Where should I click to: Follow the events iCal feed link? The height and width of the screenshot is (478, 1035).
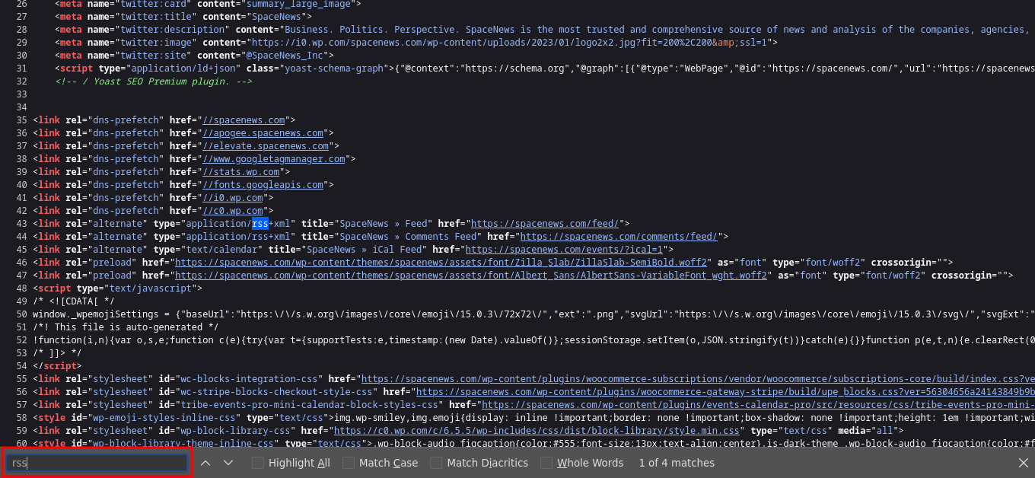tap(565, 250)
